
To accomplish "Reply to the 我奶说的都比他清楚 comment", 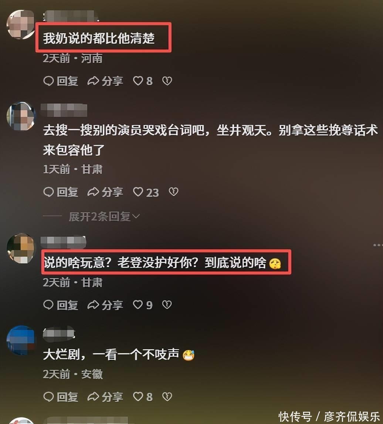I will (x=61, y=81).
